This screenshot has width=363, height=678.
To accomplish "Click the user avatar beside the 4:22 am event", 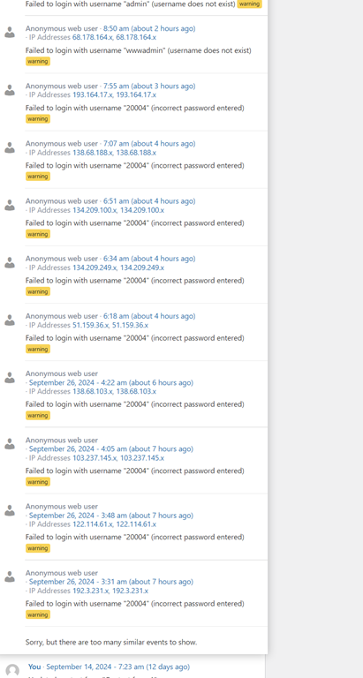I will coord(10,378).
